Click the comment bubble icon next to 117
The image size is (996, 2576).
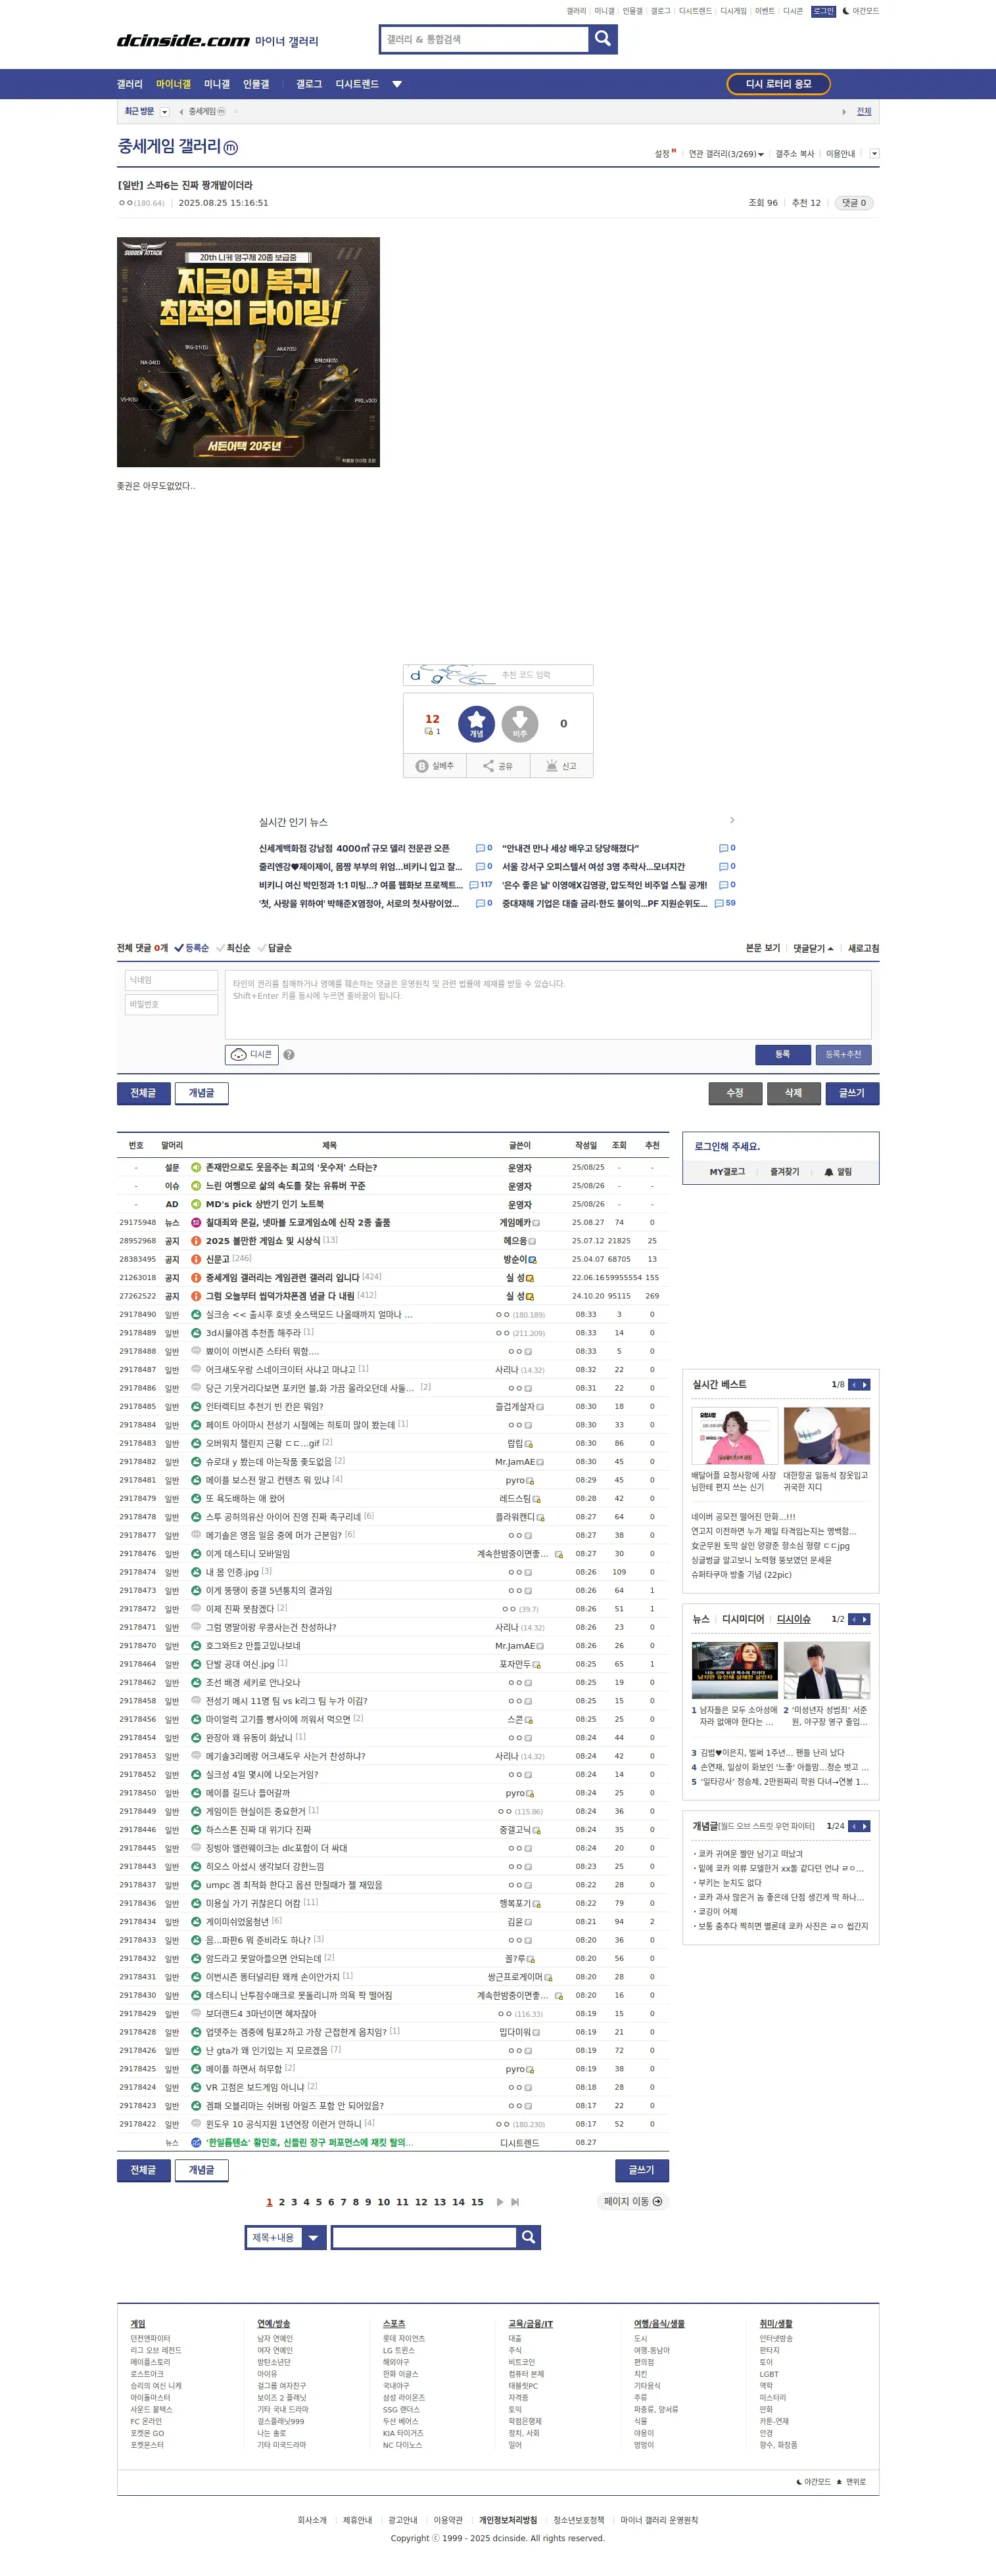coord(473,885)
